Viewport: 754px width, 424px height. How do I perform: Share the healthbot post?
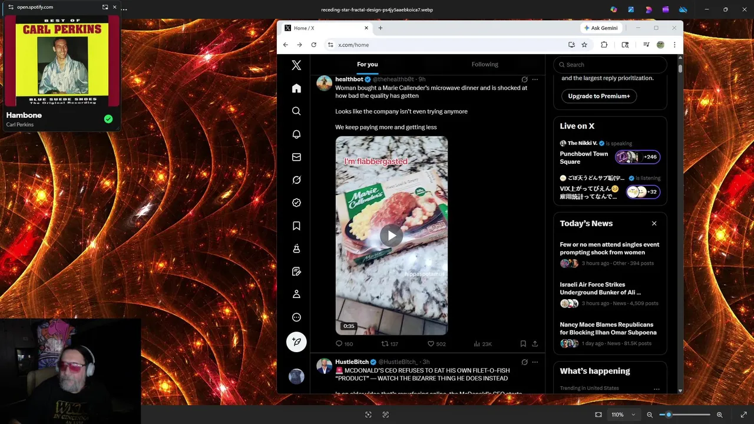point(535,344)
